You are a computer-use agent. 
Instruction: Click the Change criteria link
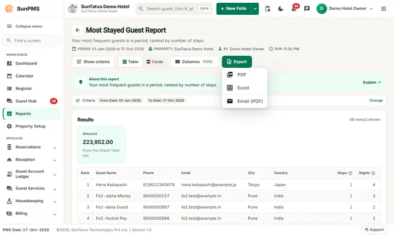376,101
